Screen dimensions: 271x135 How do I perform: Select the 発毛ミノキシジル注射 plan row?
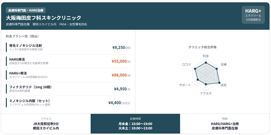point(68,47)
